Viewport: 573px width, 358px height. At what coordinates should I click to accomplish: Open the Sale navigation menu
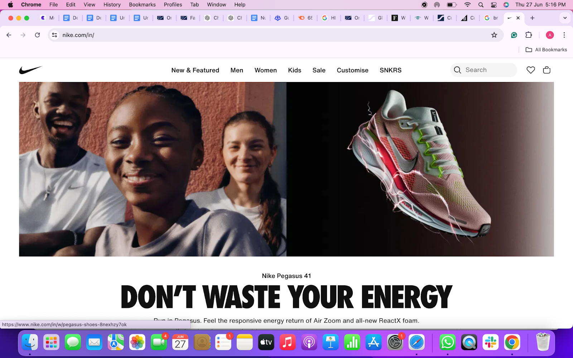(319, 70)
